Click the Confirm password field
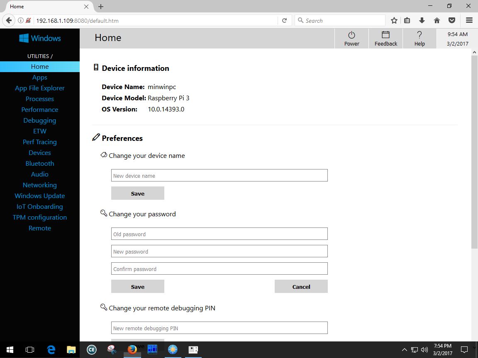Image resolution: width=478 pixels, height=358 pixels. tap(219, 268)
